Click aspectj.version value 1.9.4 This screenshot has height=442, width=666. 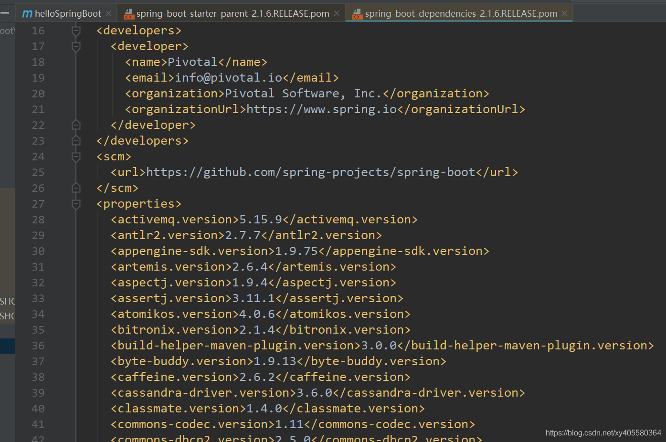250,283
